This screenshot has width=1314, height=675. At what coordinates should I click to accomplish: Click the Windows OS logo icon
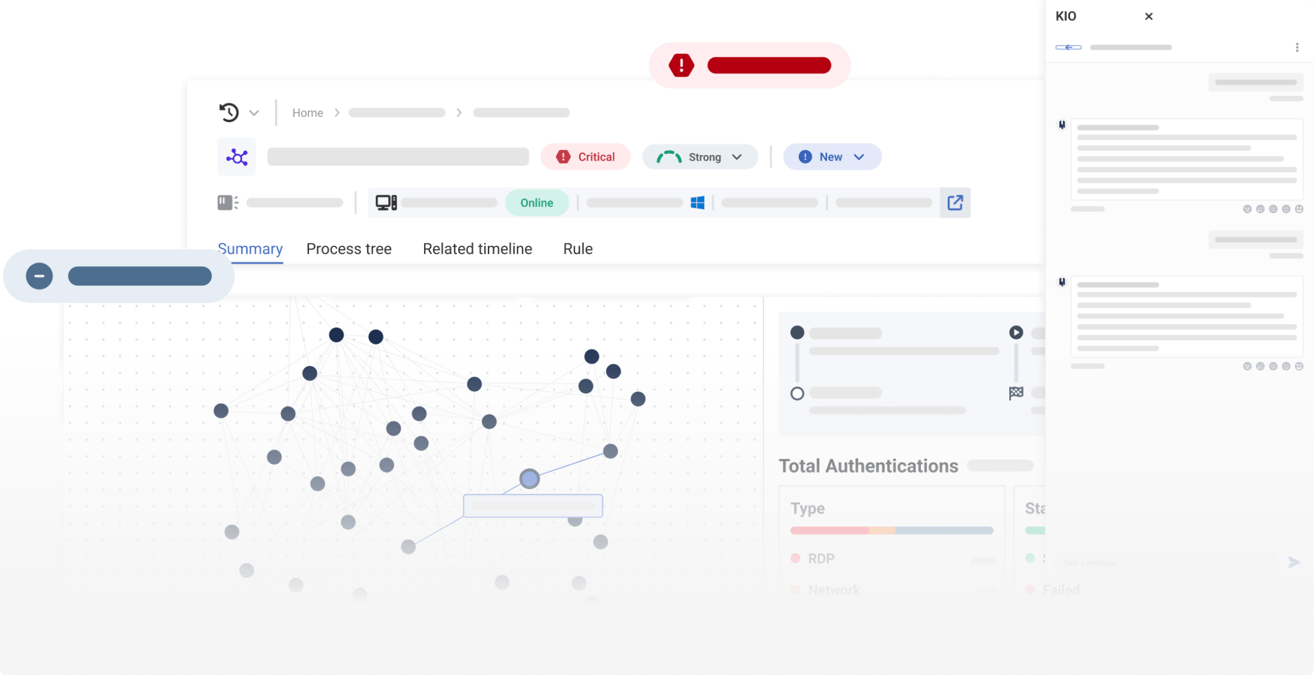click(697, 203)
